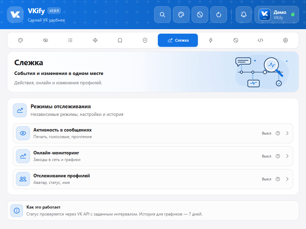
Task: Open Активность в сообщениях row title
Action: tap(63, 130)
